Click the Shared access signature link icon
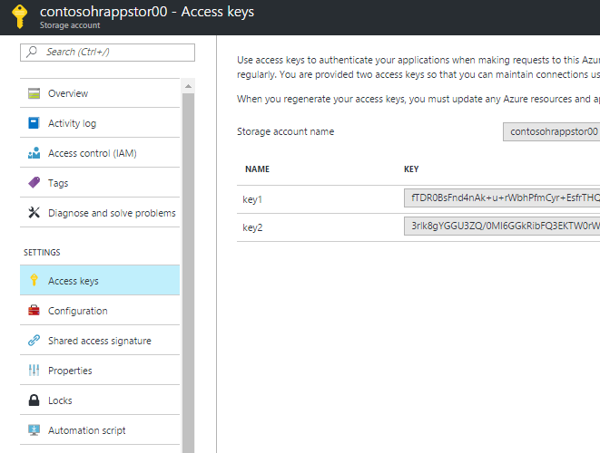 [34, 341]
